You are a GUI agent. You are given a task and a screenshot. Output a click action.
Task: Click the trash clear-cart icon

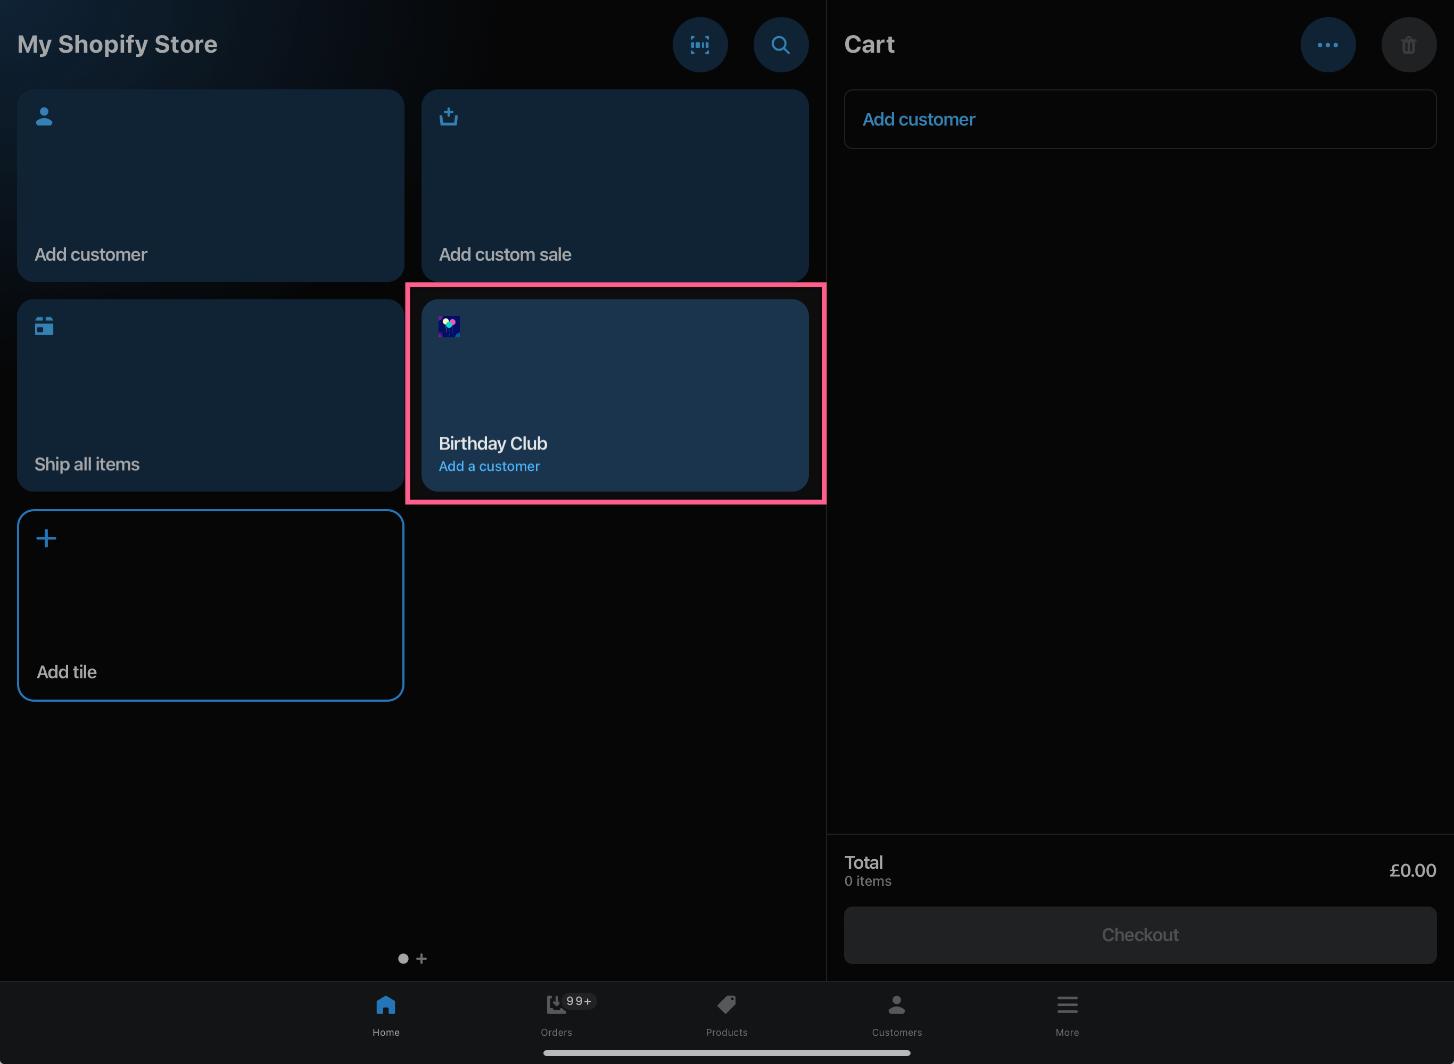pyautogui.click(x=1408, y=45)
